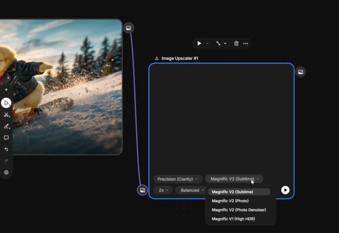Run the upscaler with round play button

pyautogui.click(x=285, y=190)
